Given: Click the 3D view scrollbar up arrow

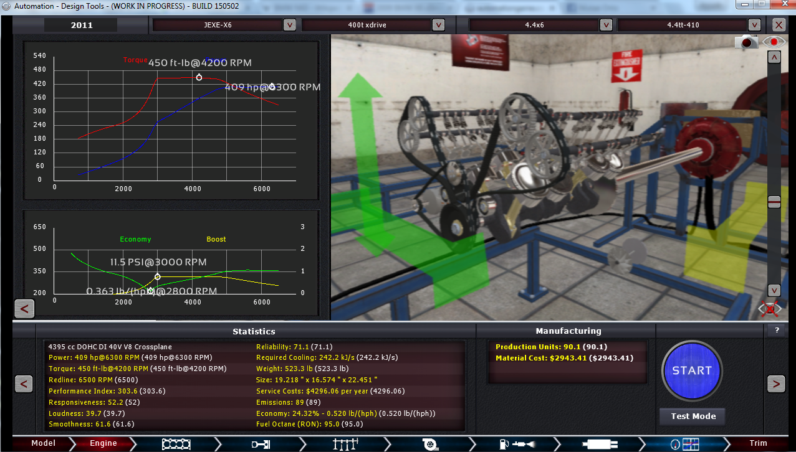Looking at the screenshot, I should 774,57.
